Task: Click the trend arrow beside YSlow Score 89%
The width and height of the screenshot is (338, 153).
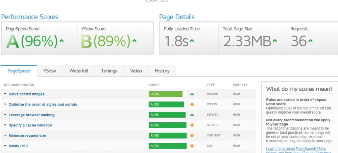Action: coord(134,40)
